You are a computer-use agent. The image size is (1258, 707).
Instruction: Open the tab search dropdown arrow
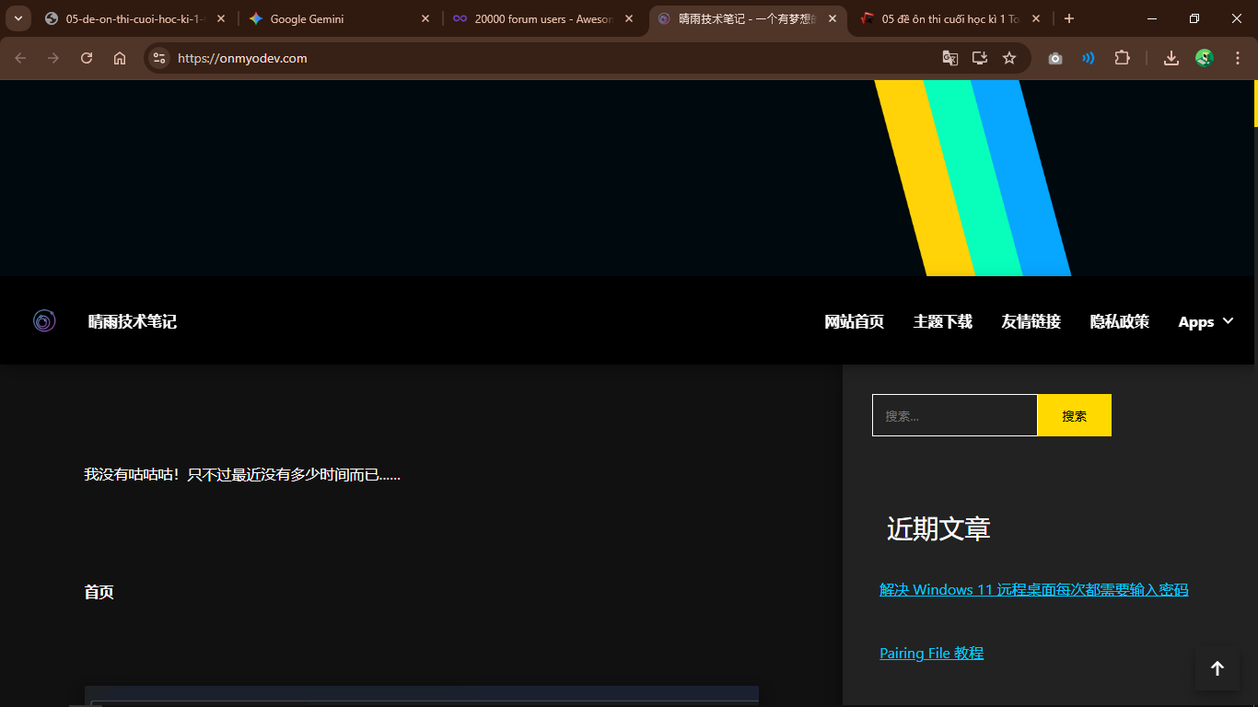tap(17, 18)
